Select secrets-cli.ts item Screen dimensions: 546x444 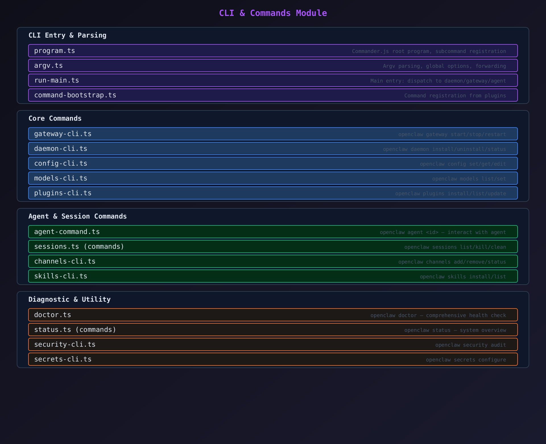(273, 359)
